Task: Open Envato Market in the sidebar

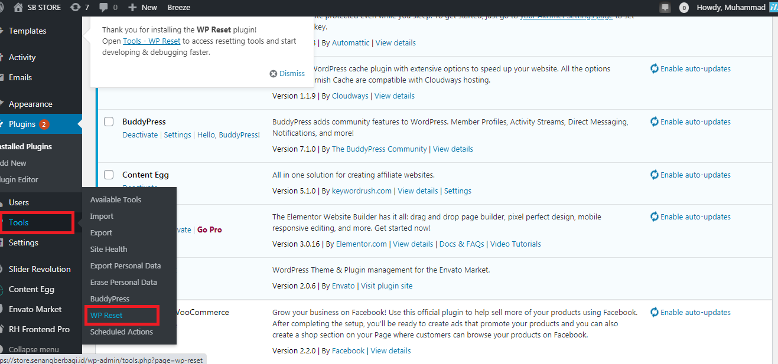Action: point(35,309)
